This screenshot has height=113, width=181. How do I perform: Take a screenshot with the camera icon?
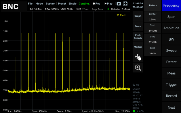click(119, 4)
